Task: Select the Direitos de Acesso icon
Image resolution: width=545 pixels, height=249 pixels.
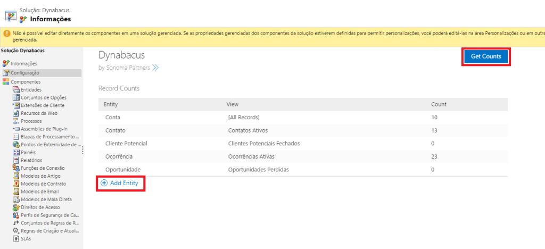Action: pyautogui.click(x=16, y=207)
